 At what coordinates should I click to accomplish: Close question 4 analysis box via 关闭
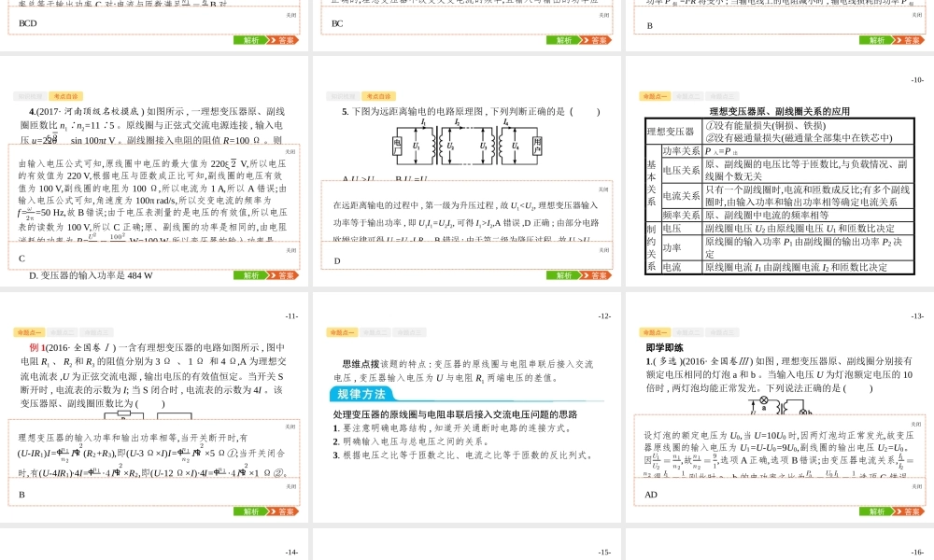coord(290,151)
